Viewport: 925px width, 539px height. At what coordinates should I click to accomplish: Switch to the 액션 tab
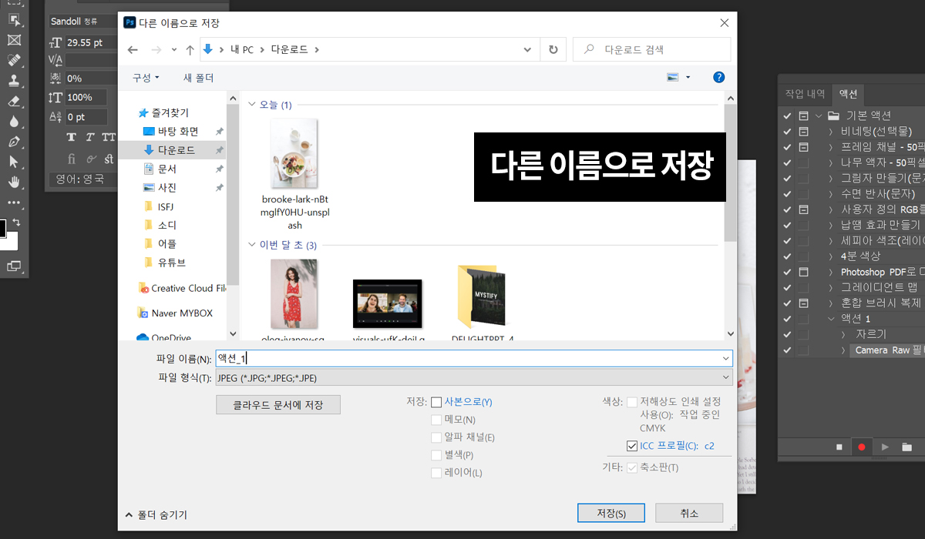tap(848, 93)
